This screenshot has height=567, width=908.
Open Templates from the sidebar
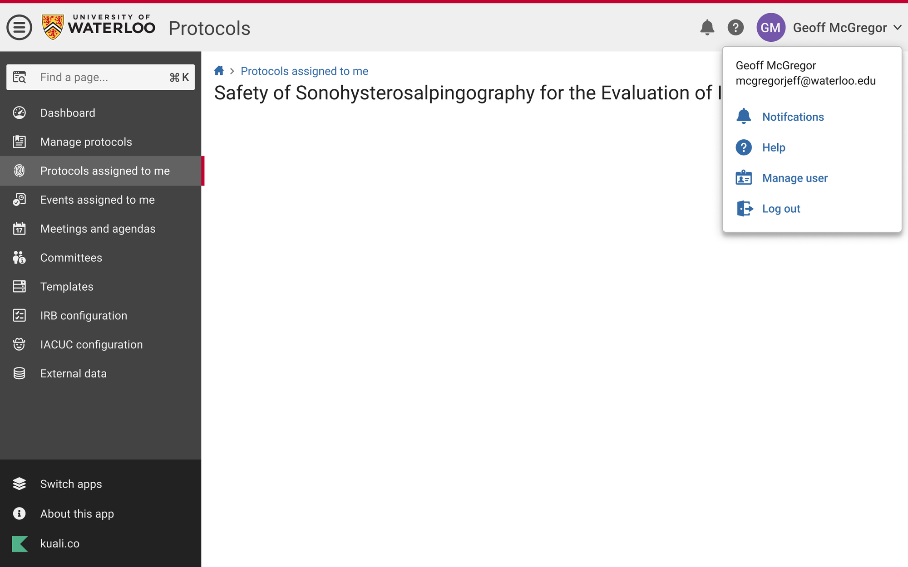tap(67, 287)
